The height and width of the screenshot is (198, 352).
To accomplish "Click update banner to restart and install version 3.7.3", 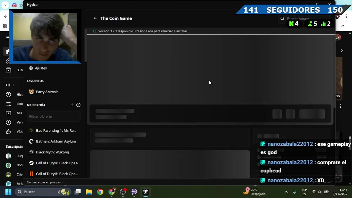I will click(143, 31).
